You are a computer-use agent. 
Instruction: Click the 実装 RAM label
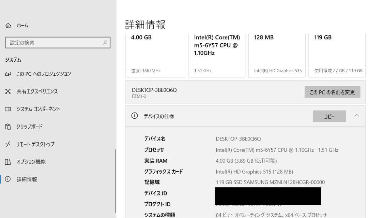pos(156,161)
